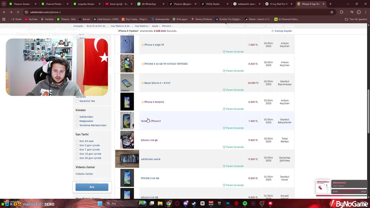
Task: Open Discord from the taskbar
Action: 186,203
